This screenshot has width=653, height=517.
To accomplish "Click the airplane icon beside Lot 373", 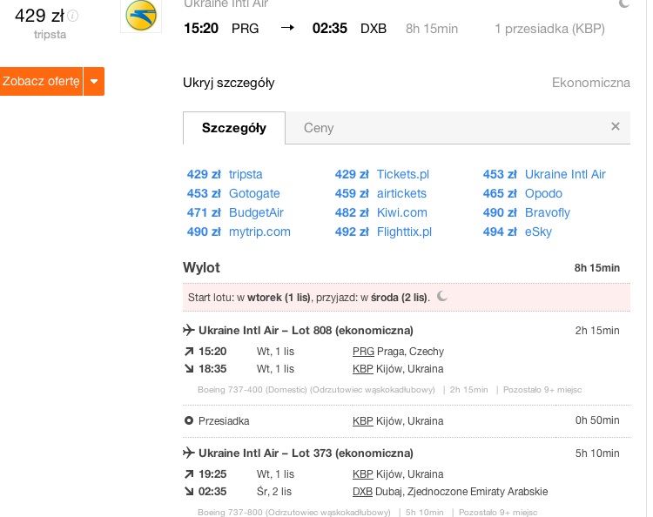I will (189, 453).
